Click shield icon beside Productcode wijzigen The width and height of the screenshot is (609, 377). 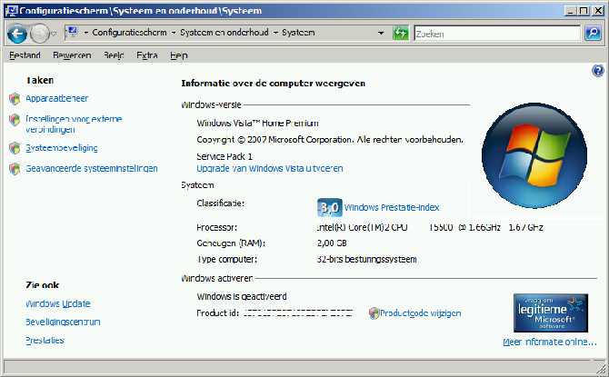click(x=374, y=313)
